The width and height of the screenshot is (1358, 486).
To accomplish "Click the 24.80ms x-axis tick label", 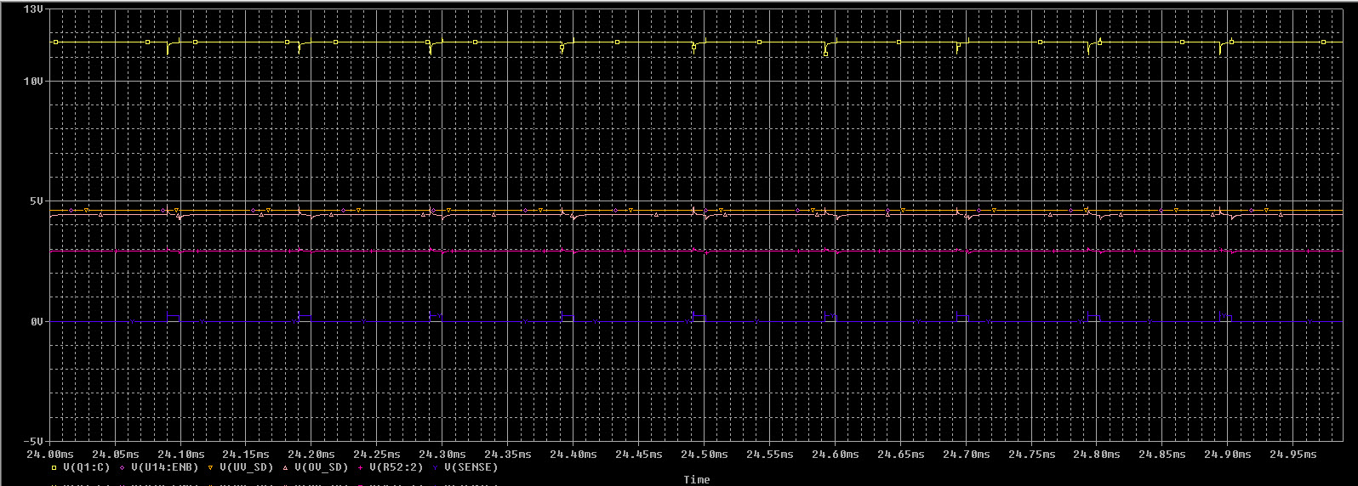I will click(1097, 455).
